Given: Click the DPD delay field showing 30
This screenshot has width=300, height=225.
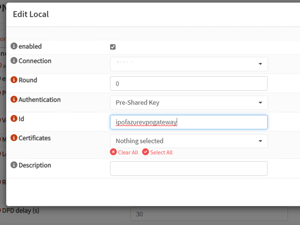Looking at the screenshot, I should tap(209, 214).
